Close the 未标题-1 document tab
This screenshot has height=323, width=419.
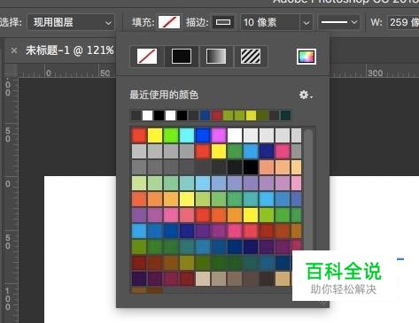tap(14, 50)
